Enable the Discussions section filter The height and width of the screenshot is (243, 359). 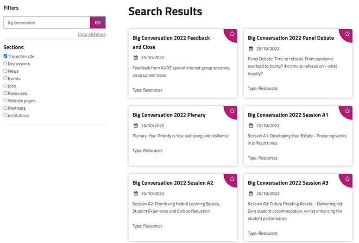pos(6,64)
